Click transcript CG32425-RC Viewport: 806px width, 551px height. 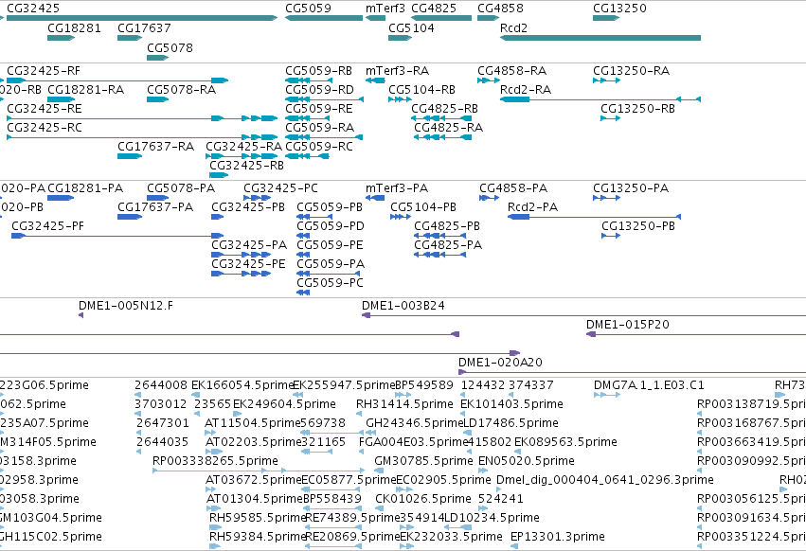(142, 137)
